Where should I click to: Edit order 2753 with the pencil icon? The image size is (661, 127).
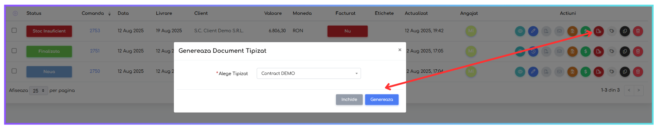click(533, 31)
